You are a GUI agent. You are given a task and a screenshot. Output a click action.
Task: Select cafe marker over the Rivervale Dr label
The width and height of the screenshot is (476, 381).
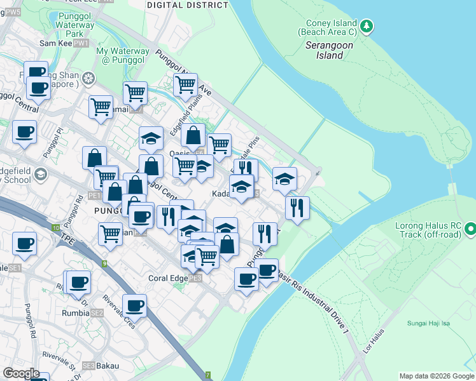[x=79, y=284]
